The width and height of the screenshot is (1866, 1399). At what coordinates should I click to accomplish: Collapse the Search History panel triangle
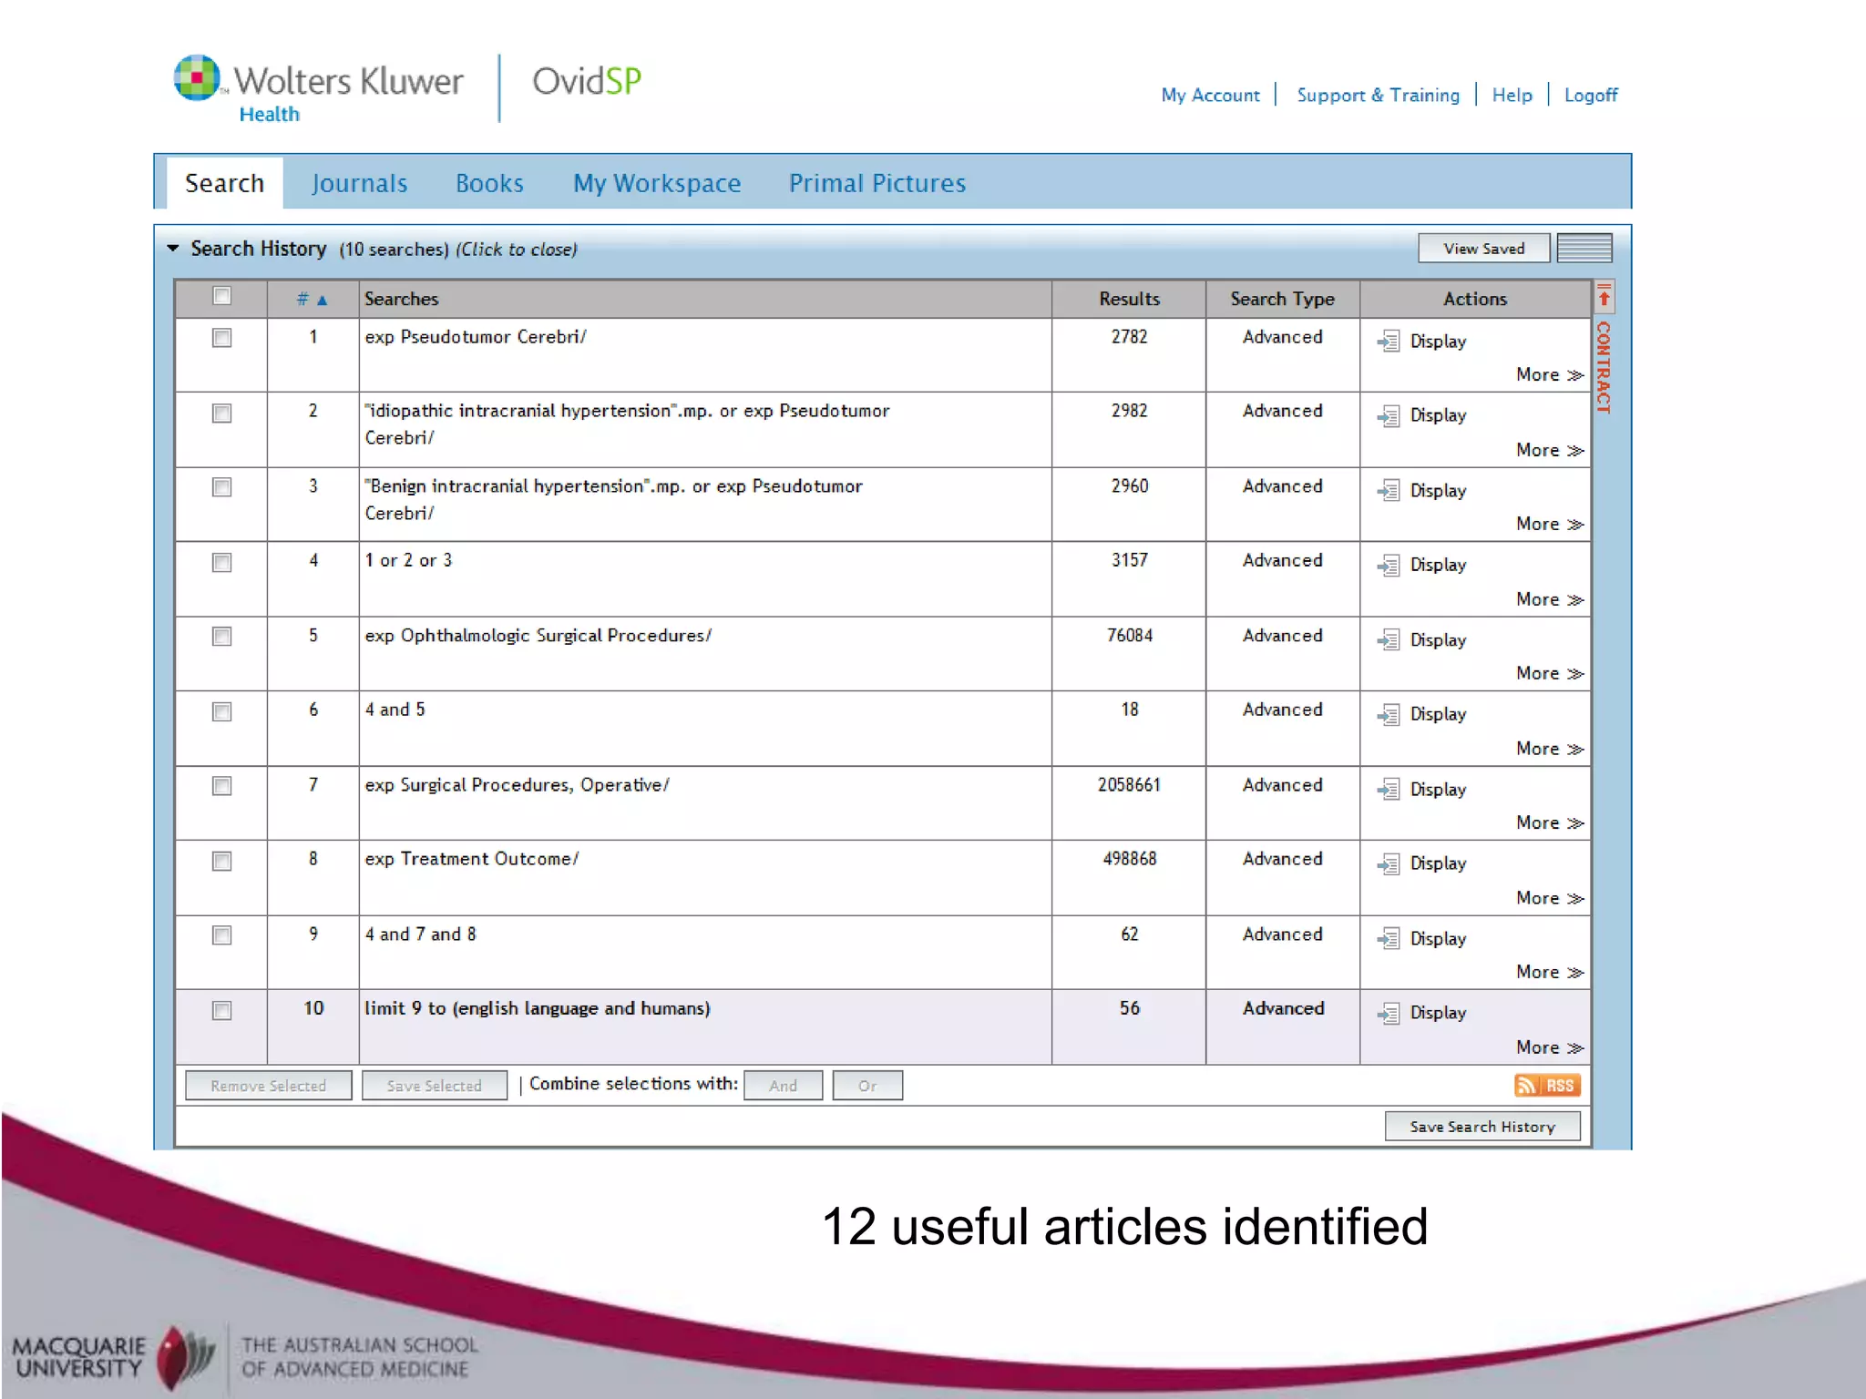coord(173,249)
